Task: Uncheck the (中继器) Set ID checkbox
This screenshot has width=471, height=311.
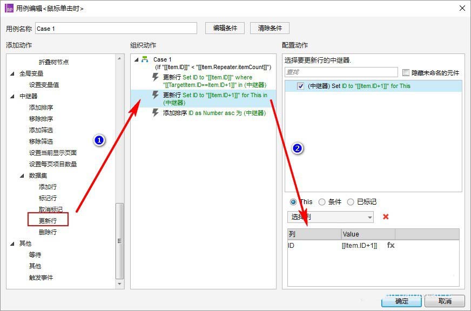Action: [300, 86]
